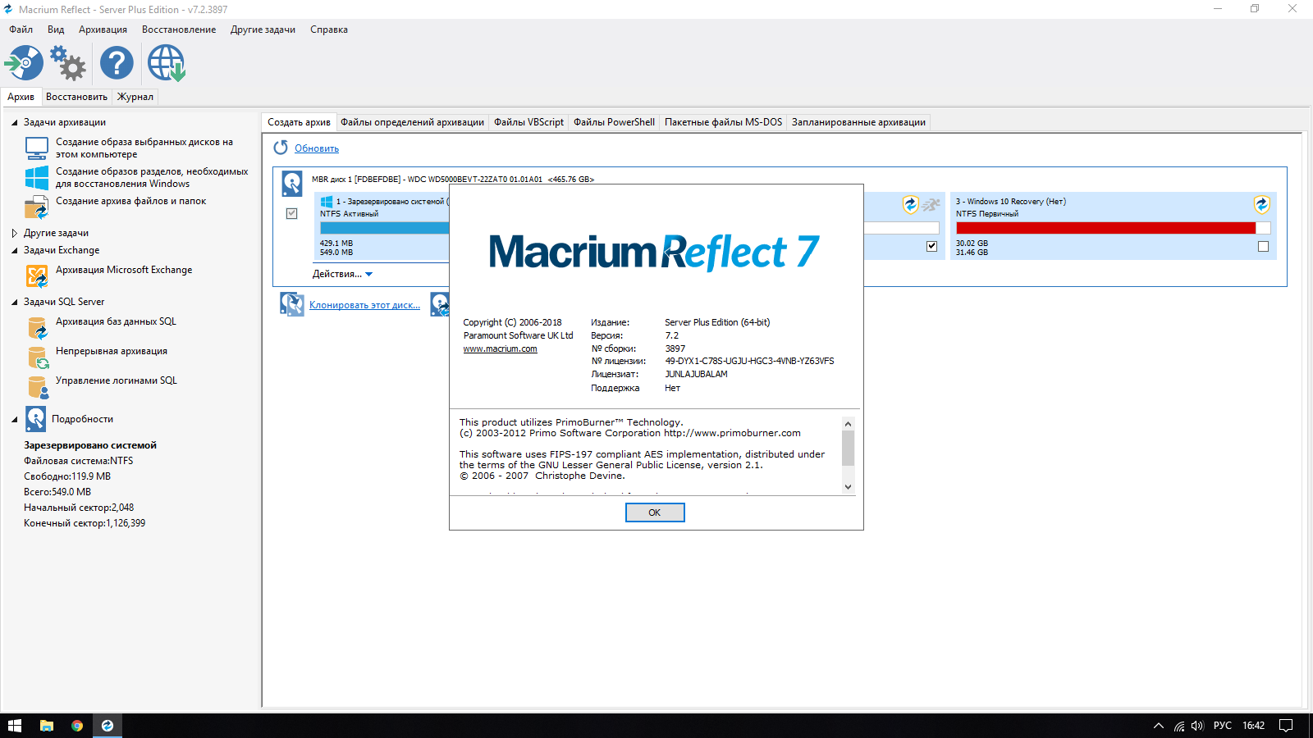Click the scroll down arrow in the About dialog
The image size is (1313, 738).
pyautogui.click(x=849, y=487)
